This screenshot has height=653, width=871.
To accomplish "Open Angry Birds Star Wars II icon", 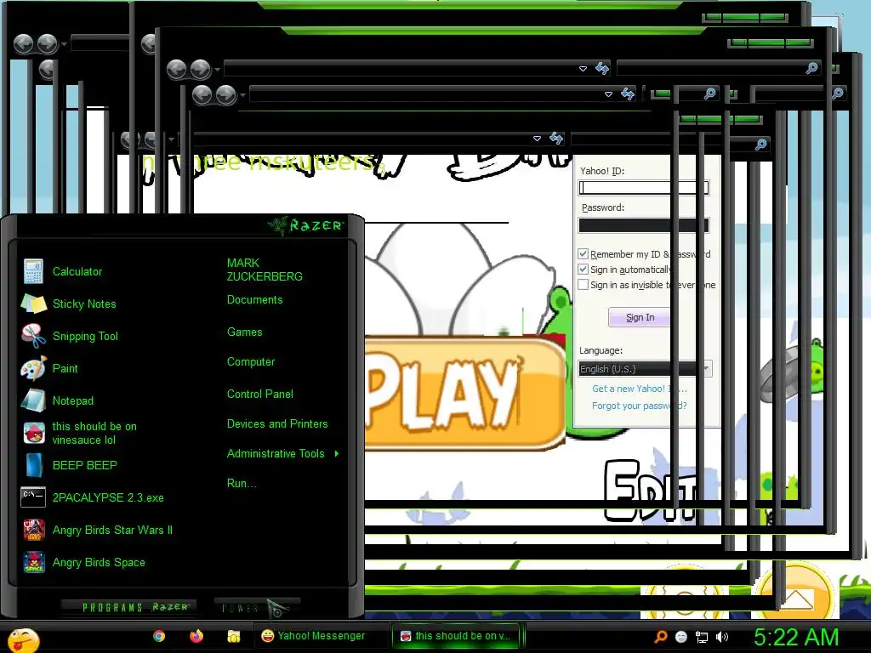I will tap(33, 530).
